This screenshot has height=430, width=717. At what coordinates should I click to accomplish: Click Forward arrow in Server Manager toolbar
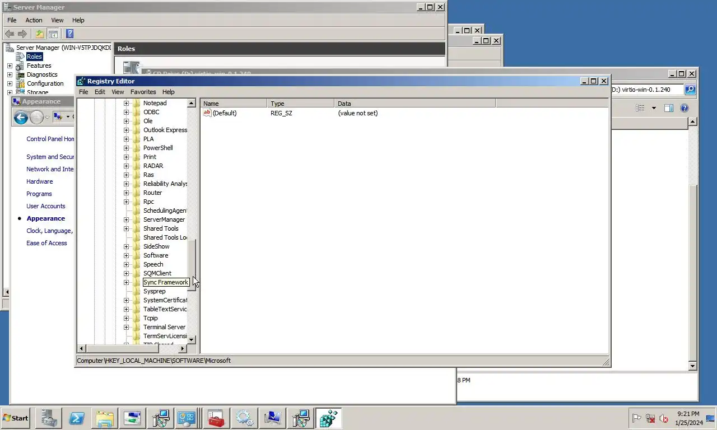22,34
